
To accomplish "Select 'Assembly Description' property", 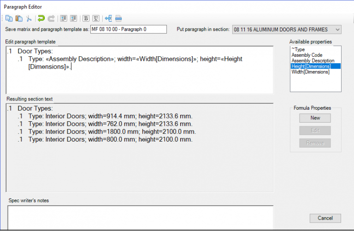I will pos(313,60).
